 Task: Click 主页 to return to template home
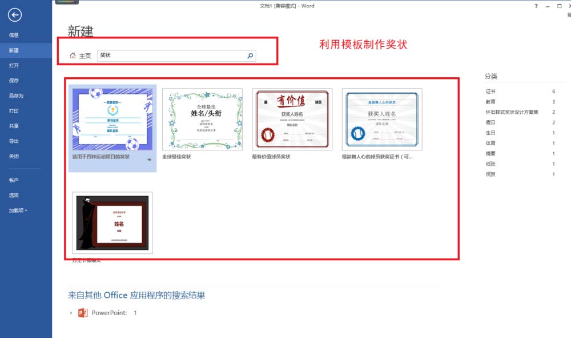click(x=85, y=55)
